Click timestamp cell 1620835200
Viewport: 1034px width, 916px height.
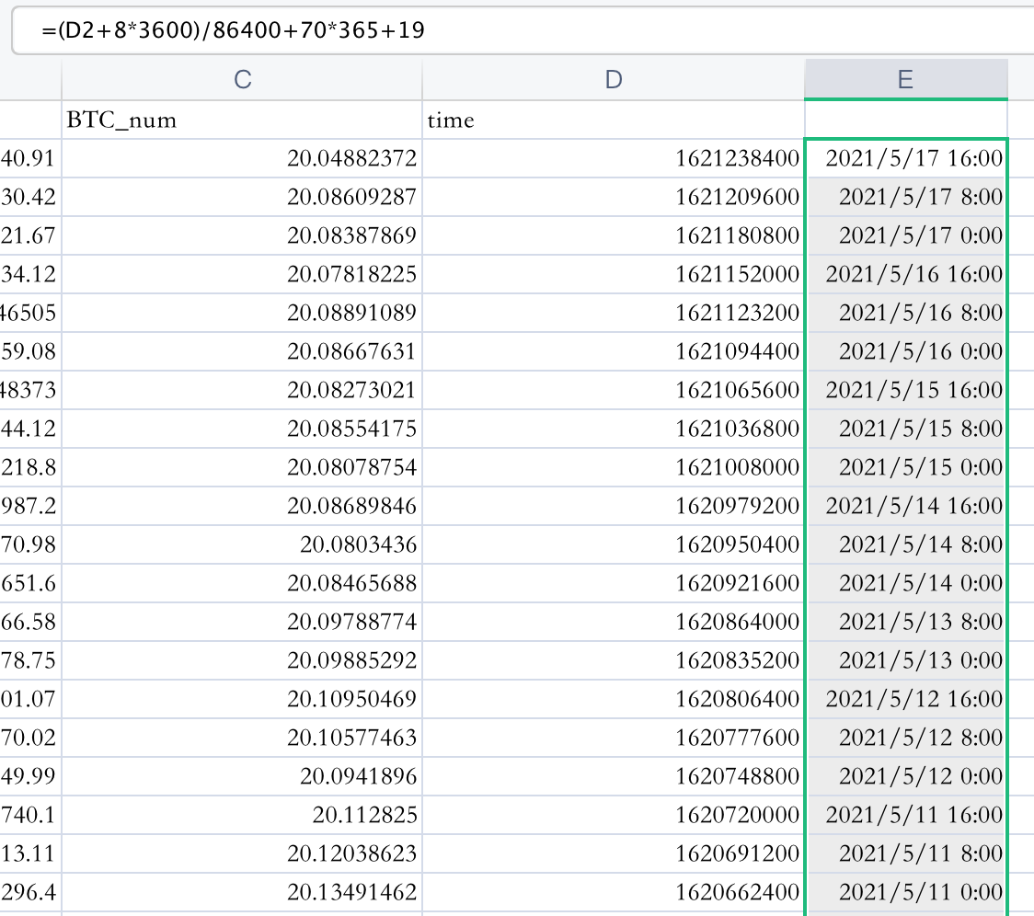tap(614, 660)
